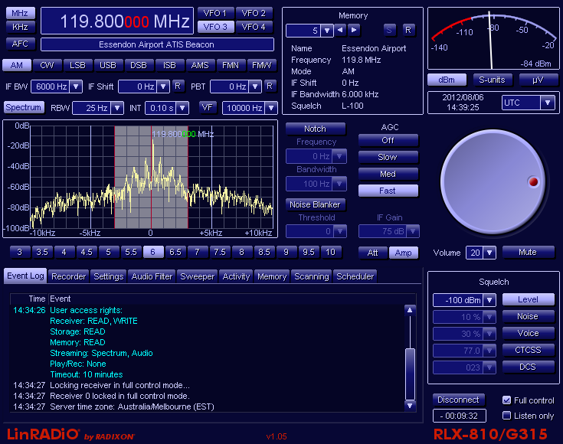The width and height of the screenshot is (563, 444).
Task: Click the memory recall R button
Action: 408,30
